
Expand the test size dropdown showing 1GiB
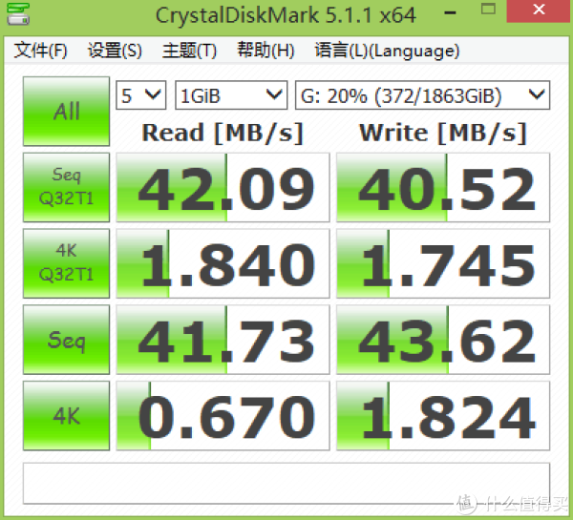[x=231, y=95]
